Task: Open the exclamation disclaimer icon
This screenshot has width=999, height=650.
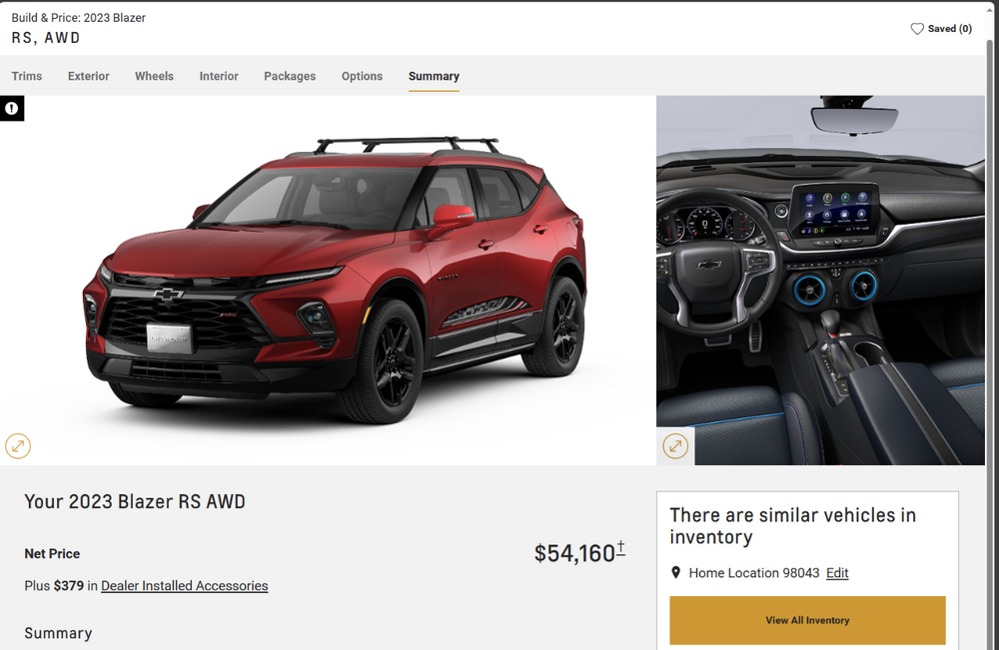Action: pyautogui.click(x=11, y=108)
